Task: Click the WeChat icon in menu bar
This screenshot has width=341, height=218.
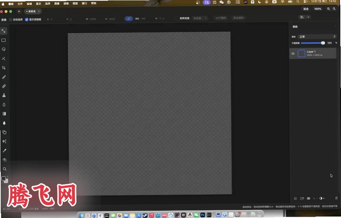Action: tap(222, 2)
